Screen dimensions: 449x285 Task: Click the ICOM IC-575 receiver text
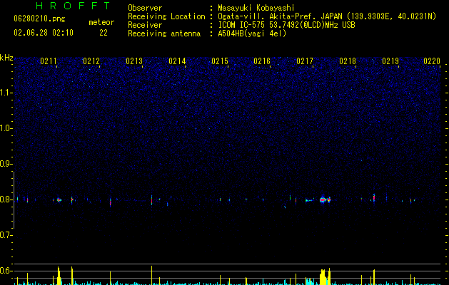tap(286, 25)
